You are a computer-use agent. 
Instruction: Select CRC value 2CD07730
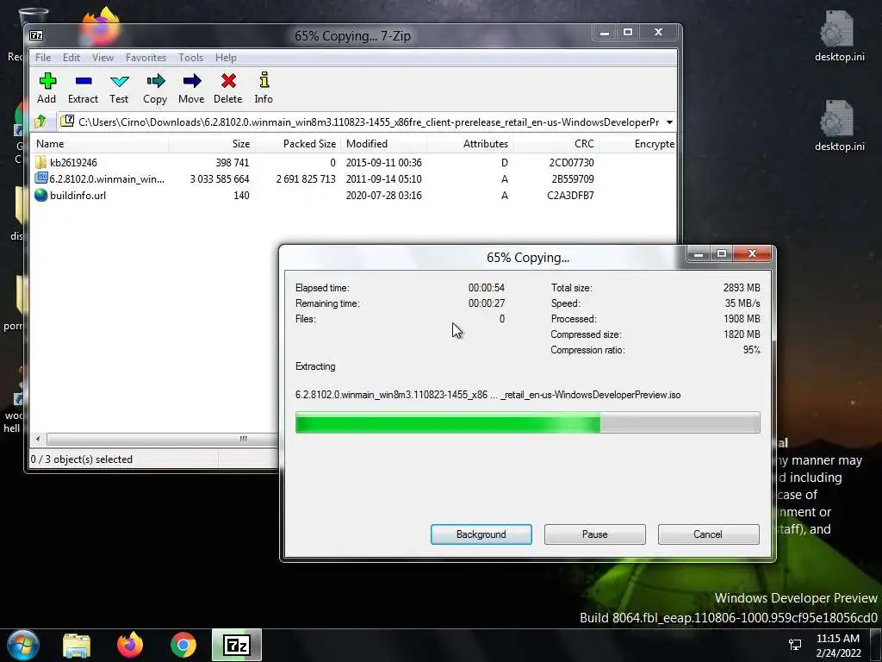coord(571,162)
